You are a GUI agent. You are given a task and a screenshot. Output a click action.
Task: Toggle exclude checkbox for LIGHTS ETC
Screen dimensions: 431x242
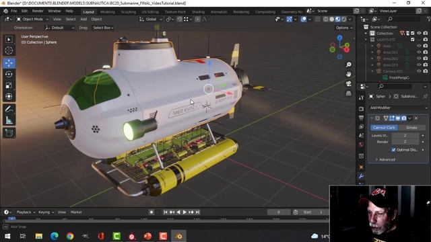coord(413,40)
